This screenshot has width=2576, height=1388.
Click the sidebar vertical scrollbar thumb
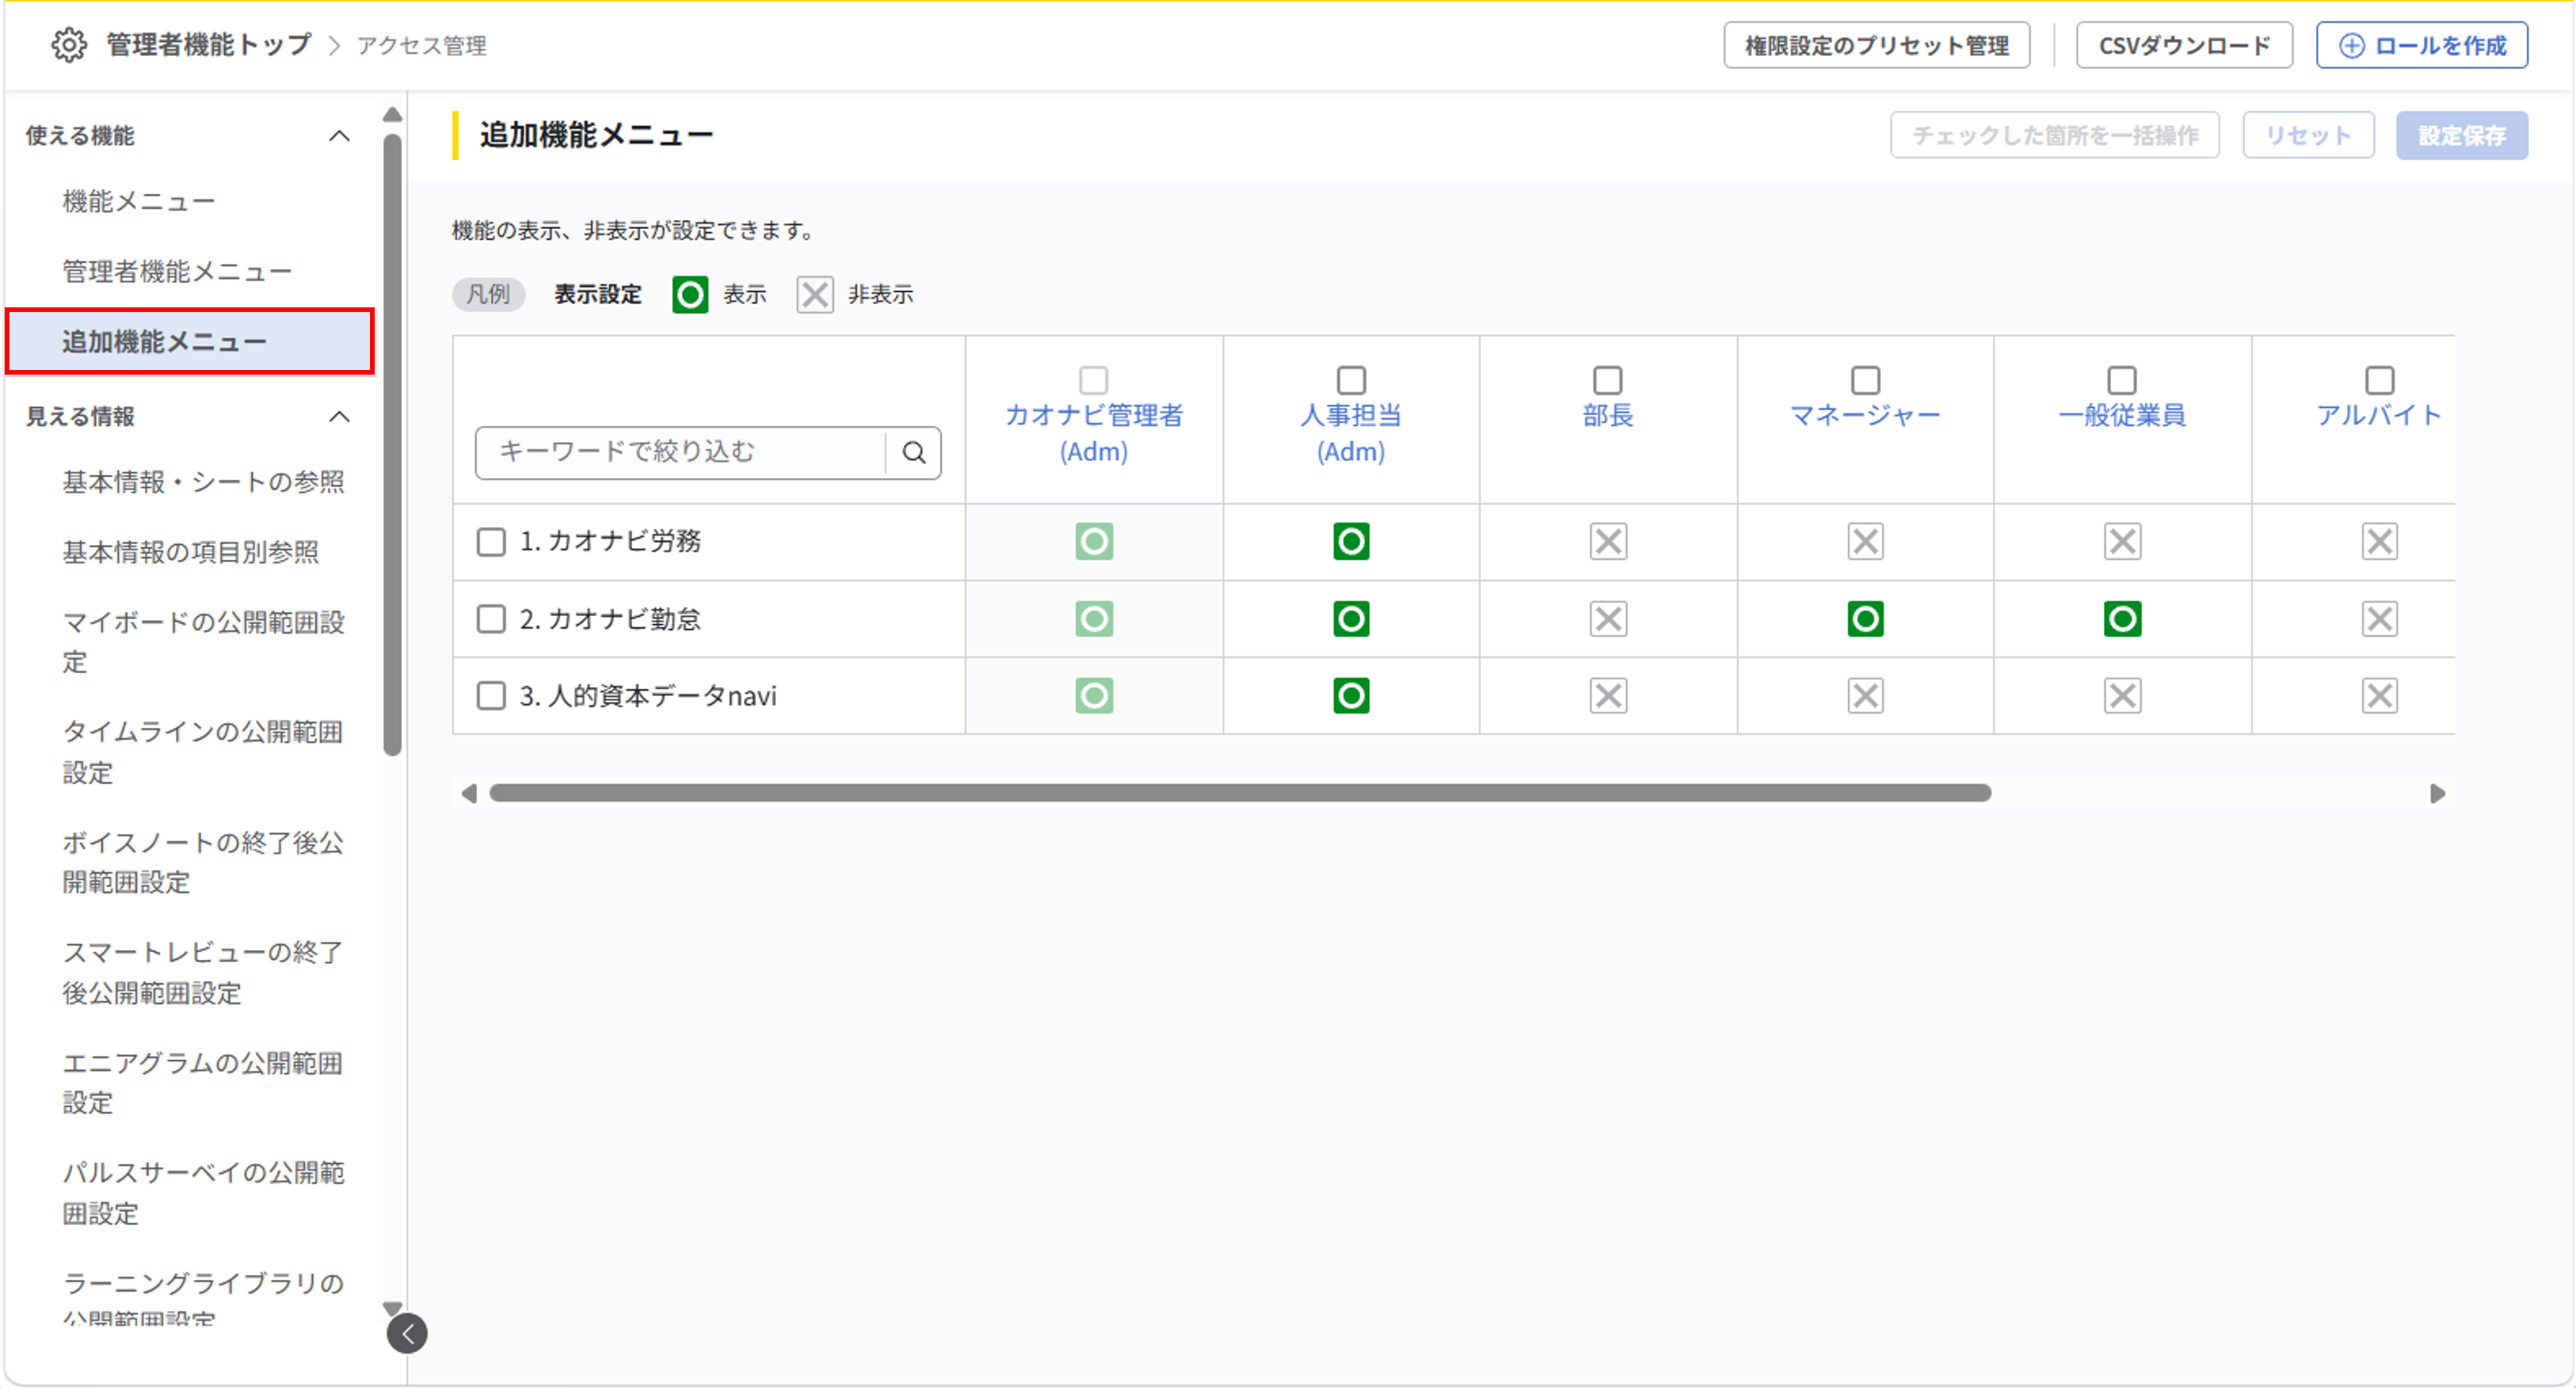click(x=393, y=445)
